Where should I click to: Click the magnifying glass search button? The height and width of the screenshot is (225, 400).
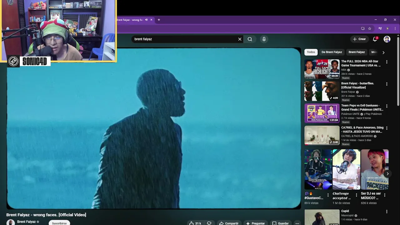pyautogui.click(x=250, y=39)
